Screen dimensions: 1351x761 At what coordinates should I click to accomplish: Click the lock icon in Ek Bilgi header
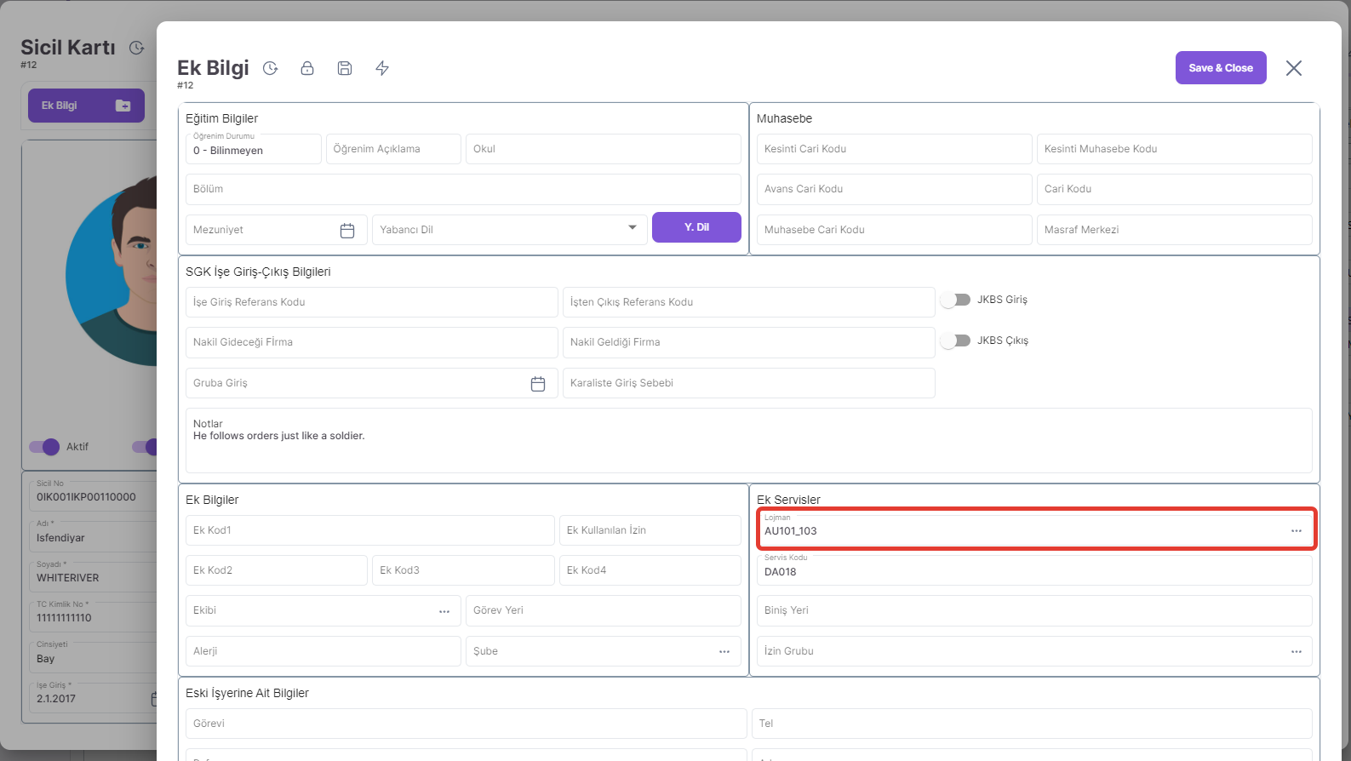tap(307, 68)
